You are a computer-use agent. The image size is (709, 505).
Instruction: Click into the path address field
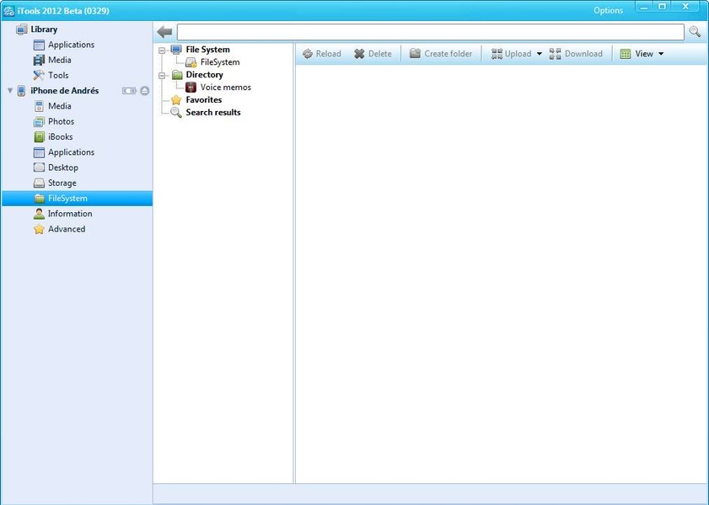pyautogui.click(x=430, y=32)
